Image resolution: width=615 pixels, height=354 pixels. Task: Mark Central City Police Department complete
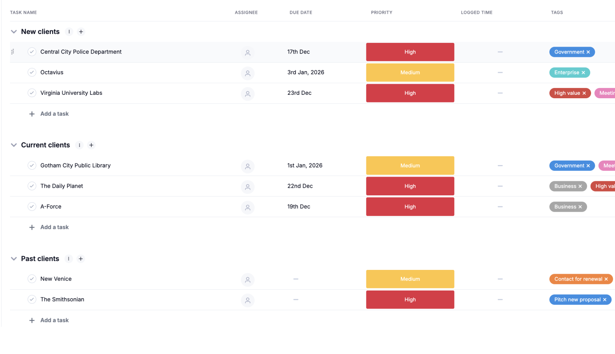click(x=32, y=52)
